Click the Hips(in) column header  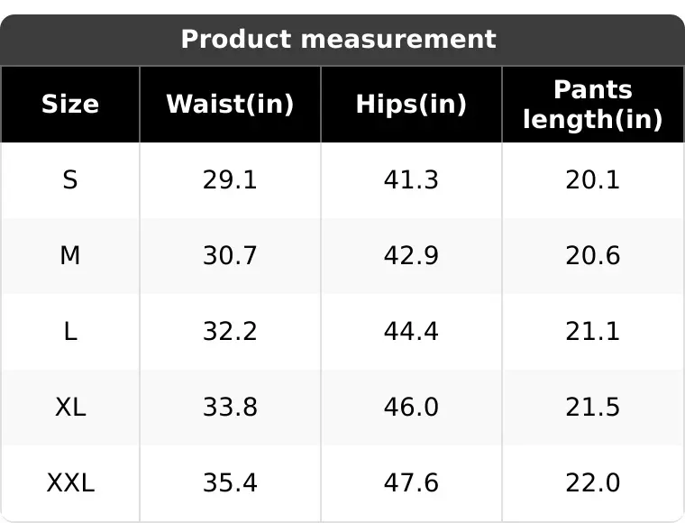click(x=411, y=105)
